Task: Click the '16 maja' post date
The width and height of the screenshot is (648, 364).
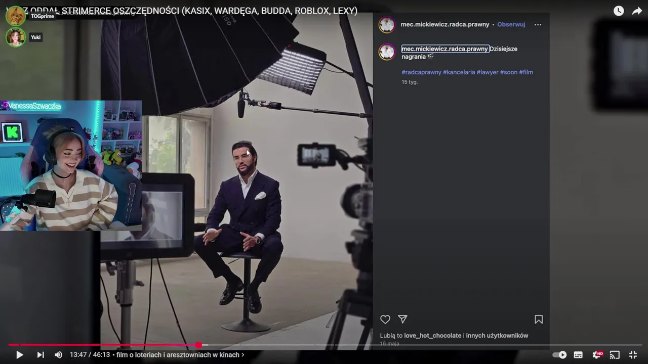Action: click(x=389, y=344)
